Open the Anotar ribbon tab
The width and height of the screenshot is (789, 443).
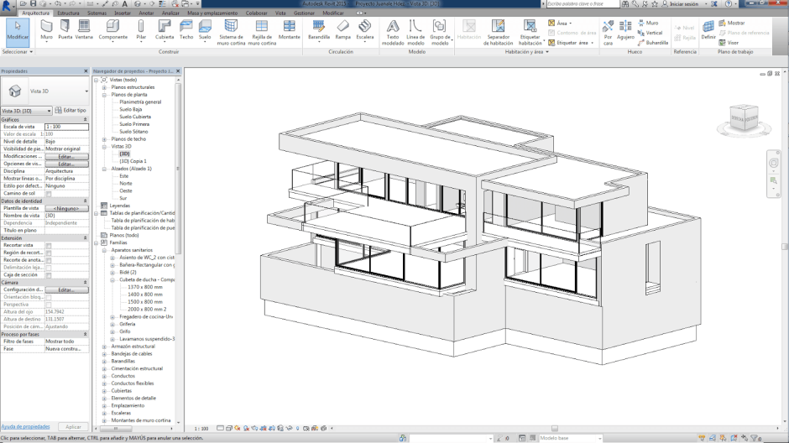(146, 13)
